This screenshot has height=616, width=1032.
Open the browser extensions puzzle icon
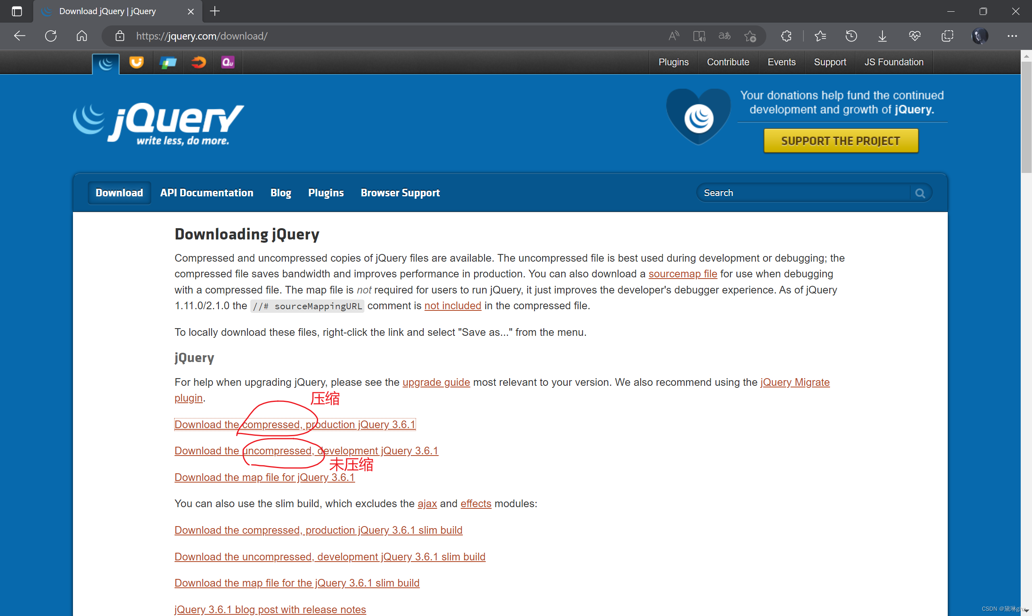click(x=786, y=36)
